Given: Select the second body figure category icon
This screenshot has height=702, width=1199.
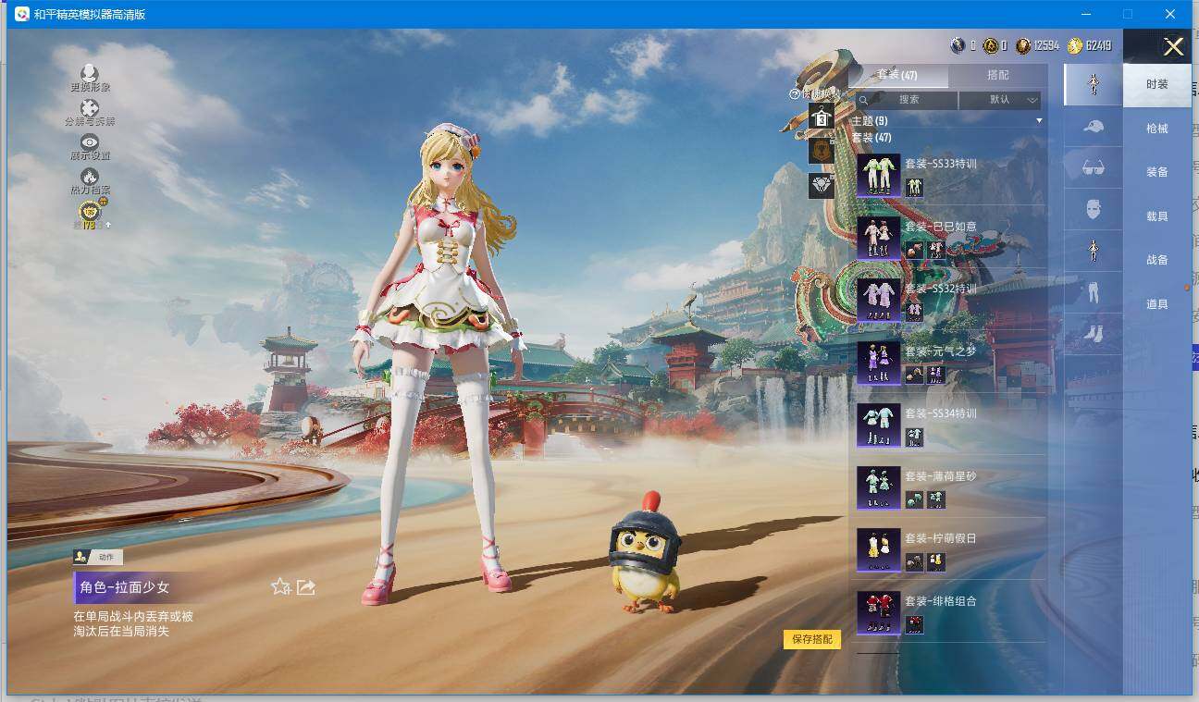Looking at the screenshot, I should (1093, 252).
